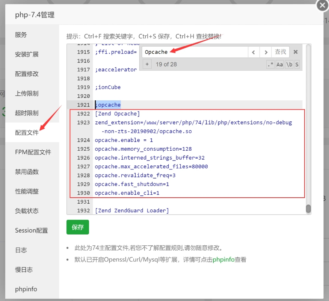This screenshot has height=301, width=329.
Task: Toggle whole word search option
Action: pyautogui.click(x=289, y=65)
